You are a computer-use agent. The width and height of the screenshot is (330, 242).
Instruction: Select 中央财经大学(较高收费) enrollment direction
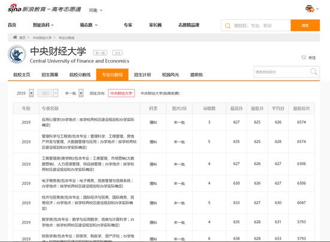click(x=160, y=93)
